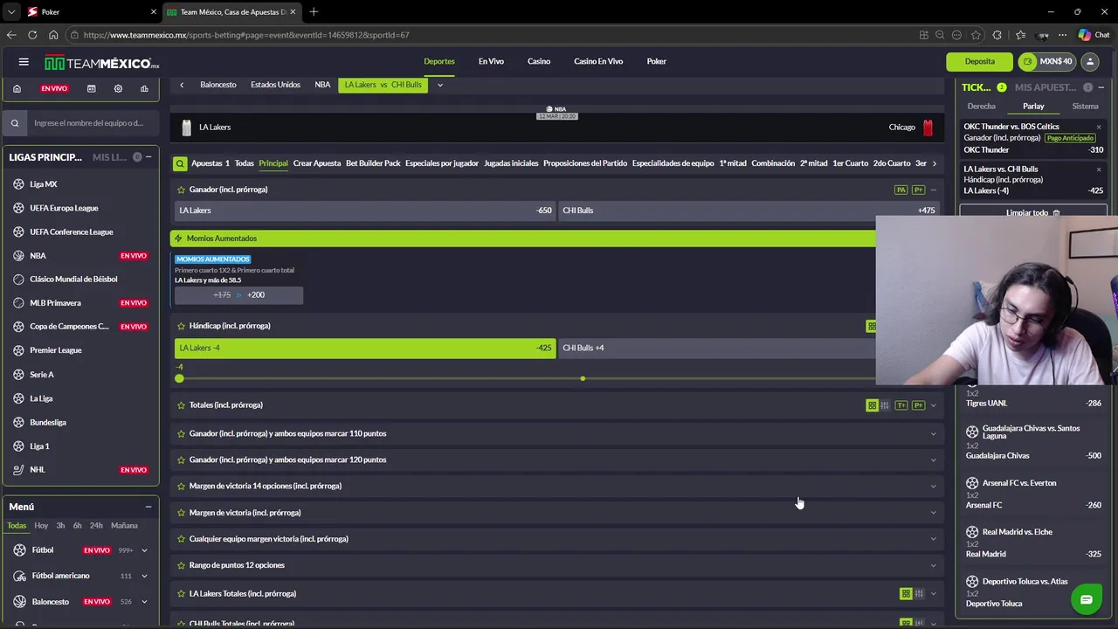
Task: Click the handicap slider -4 handle
Action: (179, 378)
